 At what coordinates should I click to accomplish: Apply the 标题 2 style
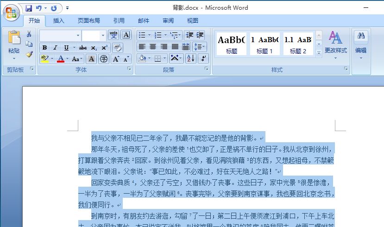[x=298, y=44]
